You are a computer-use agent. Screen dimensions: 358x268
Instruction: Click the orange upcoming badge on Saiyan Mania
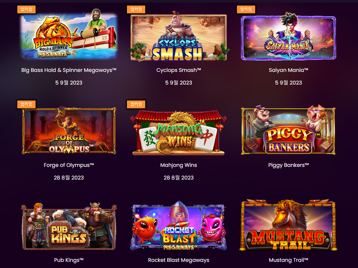click(x=246, y=9)
